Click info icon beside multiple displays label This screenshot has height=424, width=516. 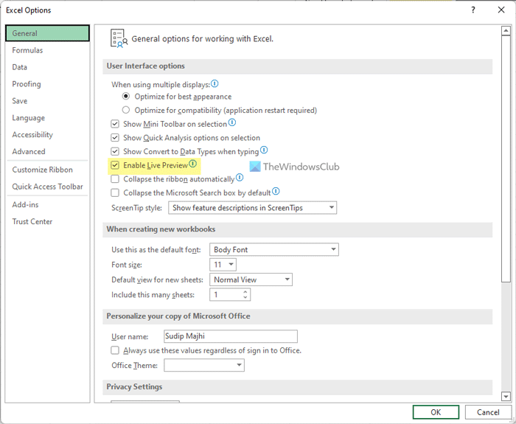pos(215,83)
